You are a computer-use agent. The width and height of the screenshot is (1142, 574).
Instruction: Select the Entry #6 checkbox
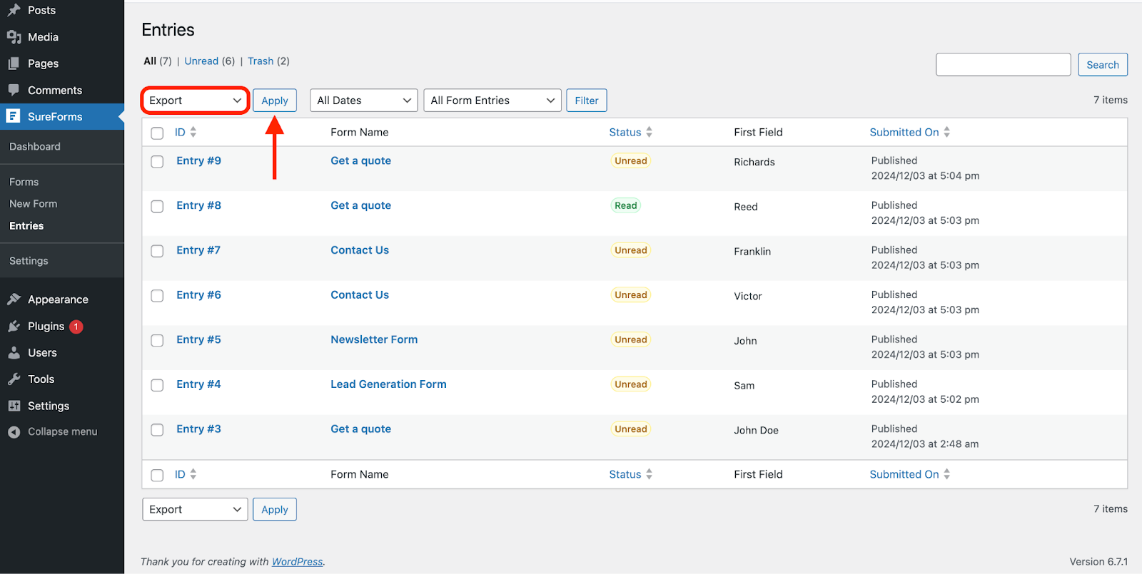(158, 296)
